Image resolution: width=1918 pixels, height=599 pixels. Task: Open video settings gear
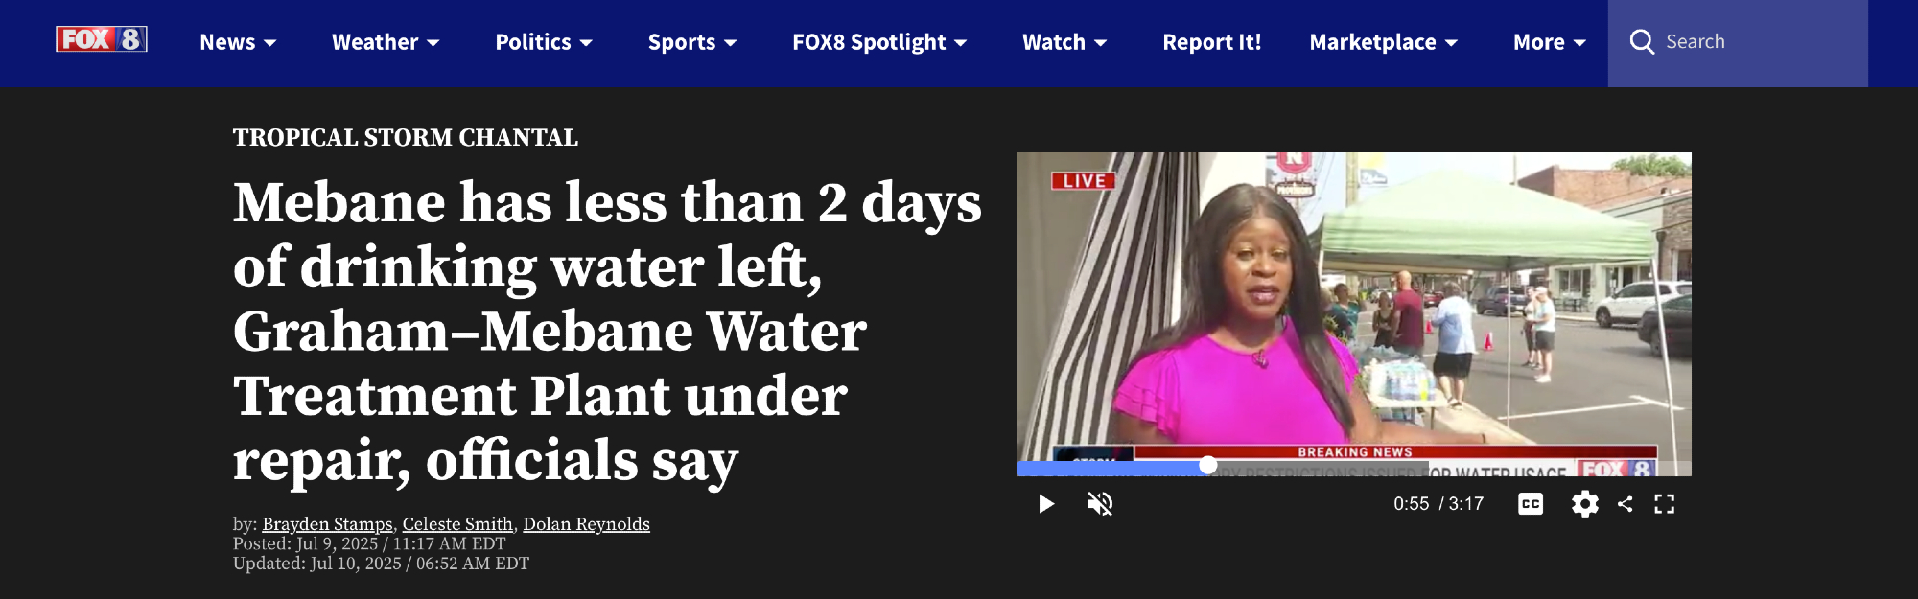coord(1585,504)
